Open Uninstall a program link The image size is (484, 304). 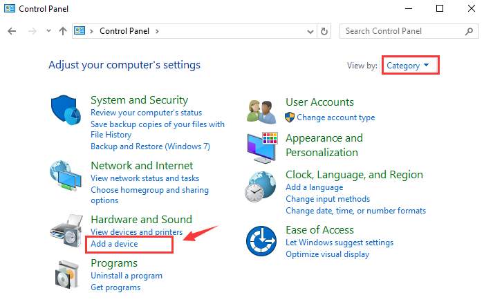pyautogui.click(x=127, y=276)
